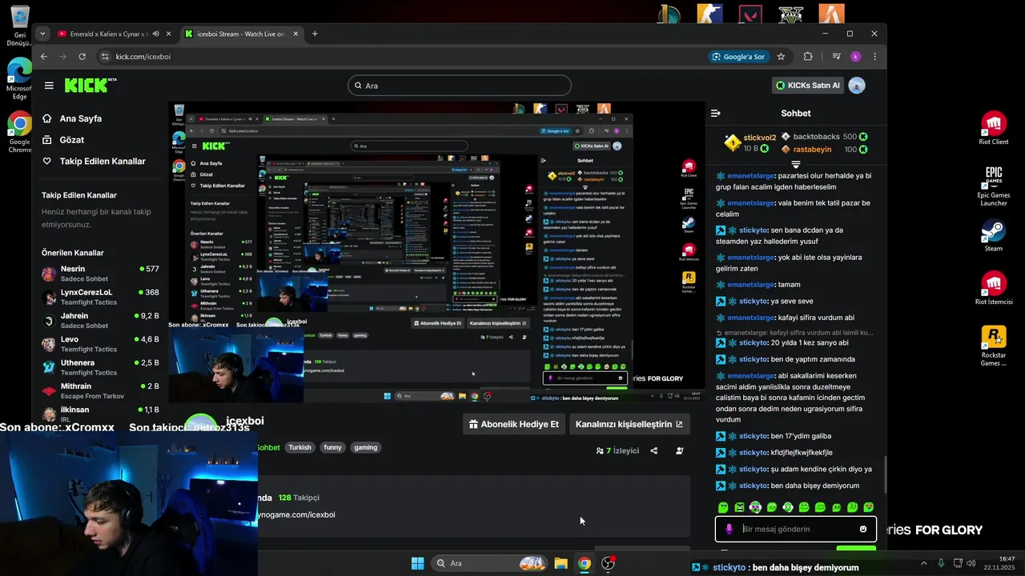Select the first green blob emote
Viewport: 1025px width, 576px height.
click(x=723, y=507)
